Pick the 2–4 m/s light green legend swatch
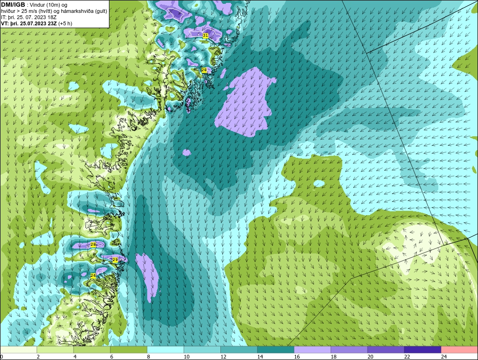The image size is (478, 360). click(55, 349)
